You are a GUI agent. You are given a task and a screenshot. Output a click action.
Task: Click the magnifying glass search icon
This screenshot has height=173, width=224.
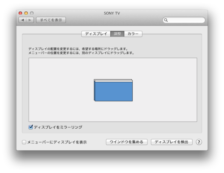click(x=166, y=20)
